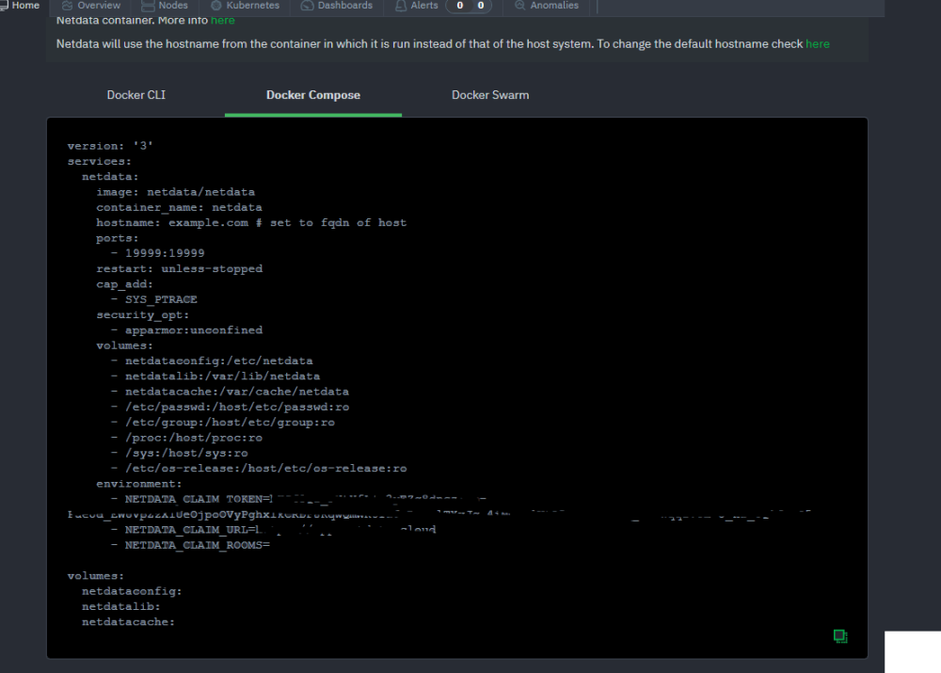Click the 'apparmor:unconfined' line
941x673 pixels.
[186, 330]
